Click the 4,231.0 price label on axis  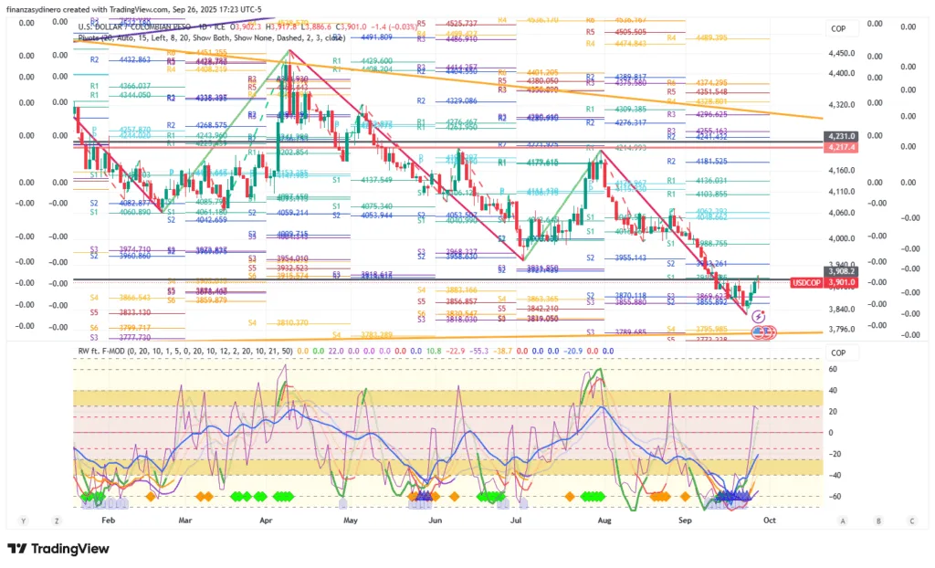841,135
